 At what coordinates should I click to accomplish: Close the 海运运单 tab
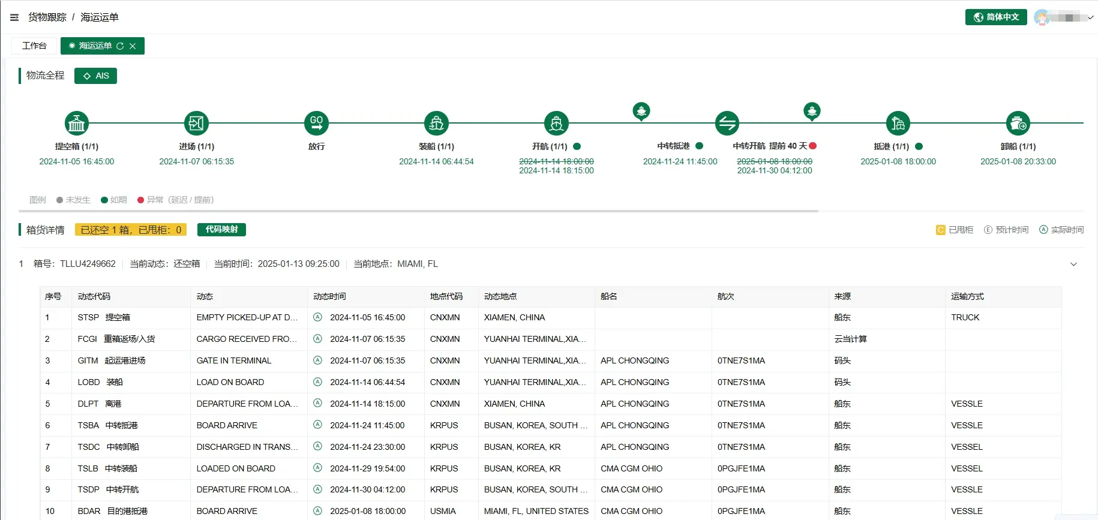click(133, 46)
